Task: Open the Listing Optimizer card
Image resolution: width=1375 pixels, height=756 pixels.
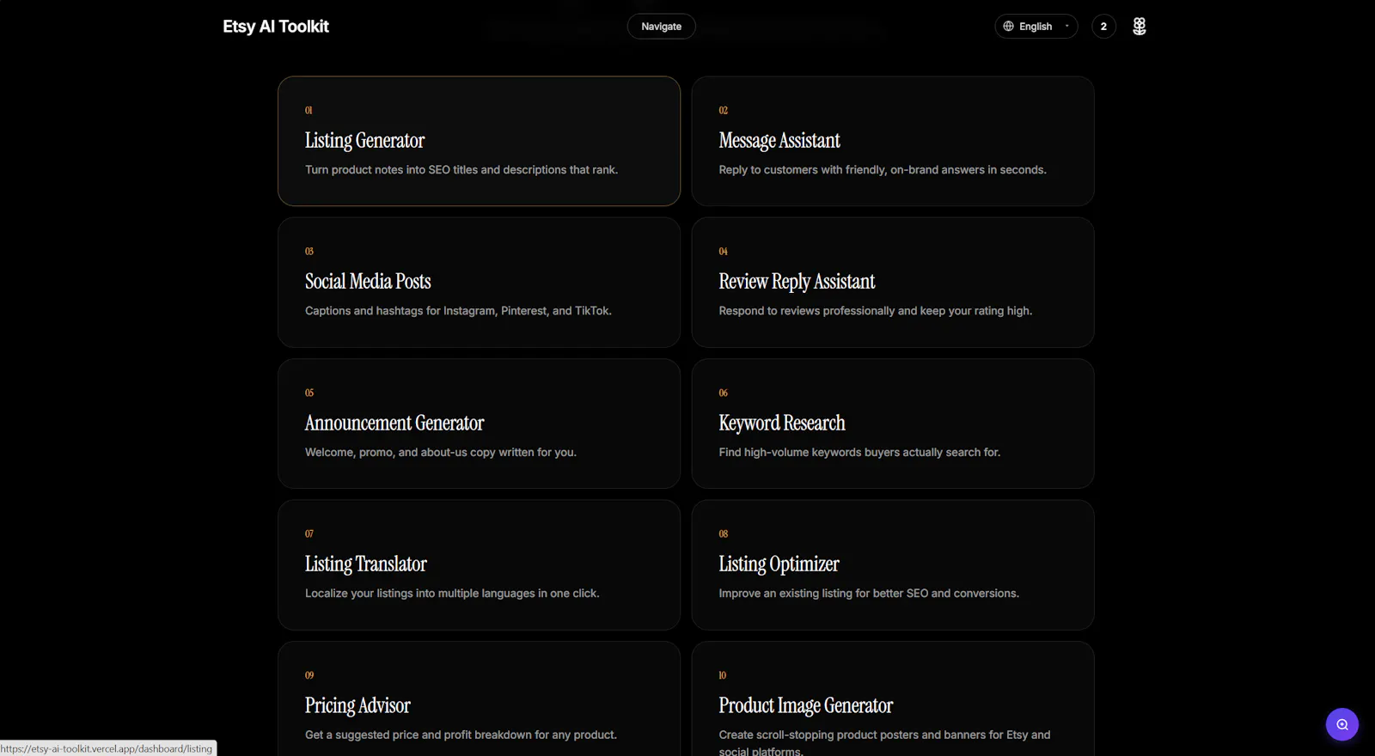Action: (893, 565)
